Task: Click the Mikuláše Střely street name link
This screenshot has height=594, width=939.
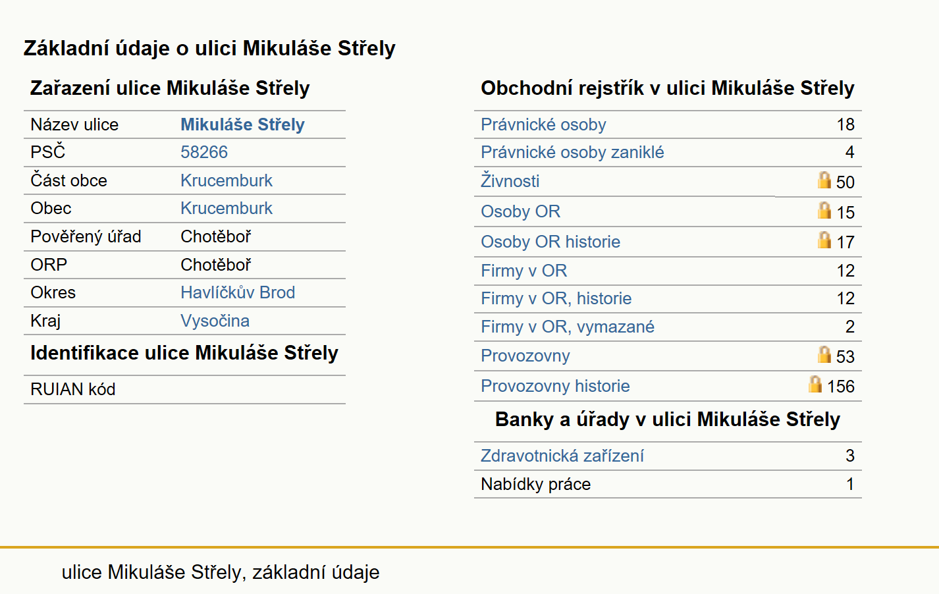Action: pos(242,124)
